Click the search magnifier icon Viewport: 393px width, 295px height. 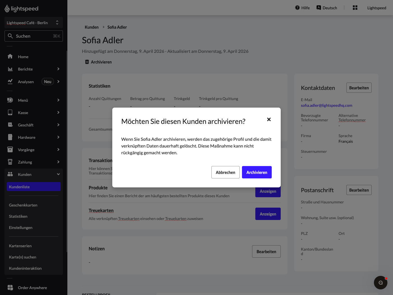coord(10,36)
